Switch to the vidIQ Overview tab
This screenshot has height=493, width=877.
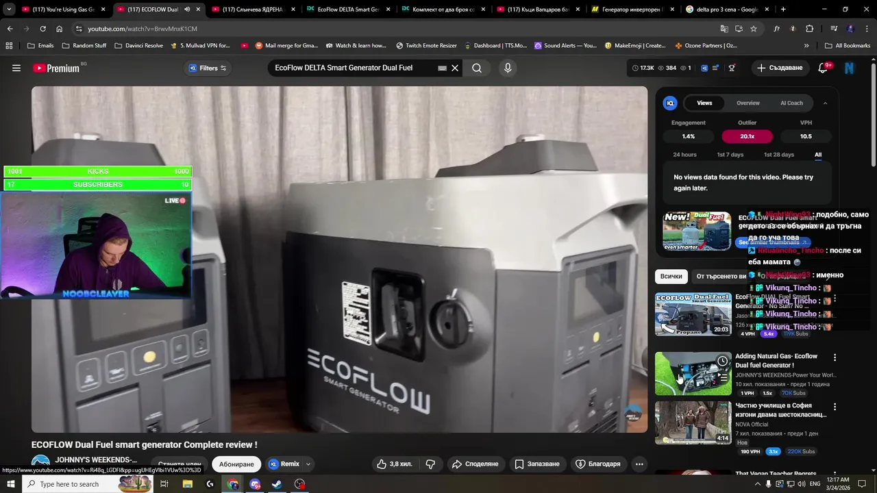(748, 103)
